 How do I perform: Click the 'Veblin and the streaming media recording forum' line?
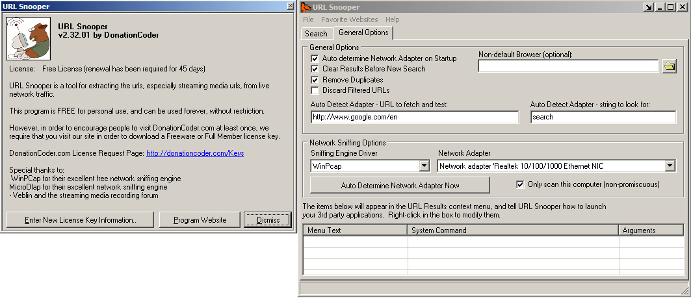(84, 195)
